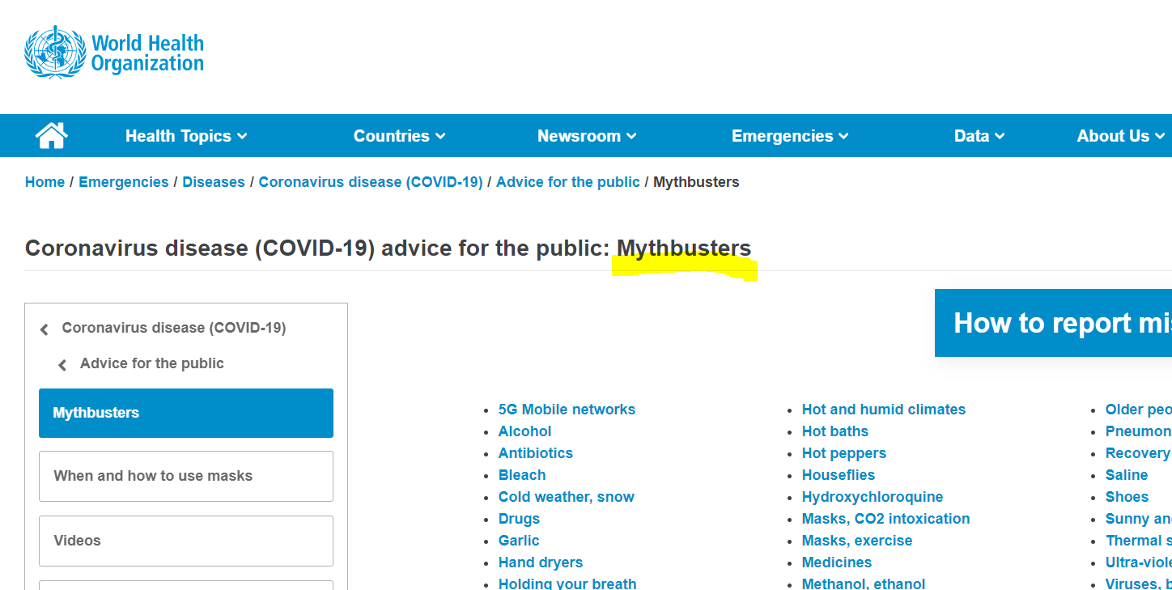
Task: Open the Cold weather, snow link
Action: pyautogui.click(x=567, y=497)
